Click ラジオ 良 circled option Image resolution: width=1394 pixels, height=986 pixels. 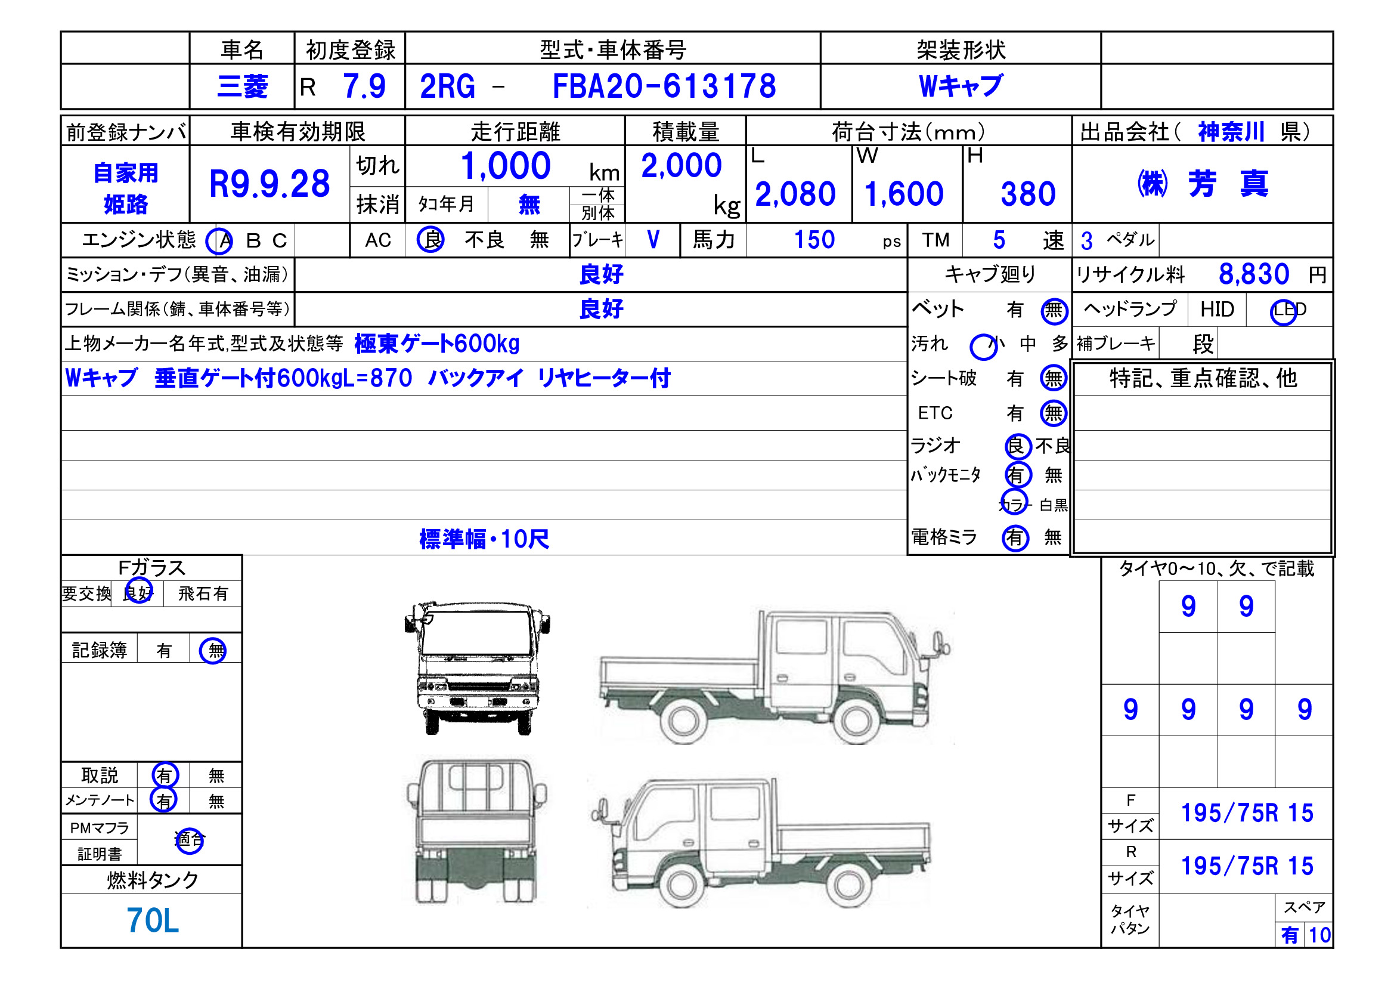pos(1018,447)
